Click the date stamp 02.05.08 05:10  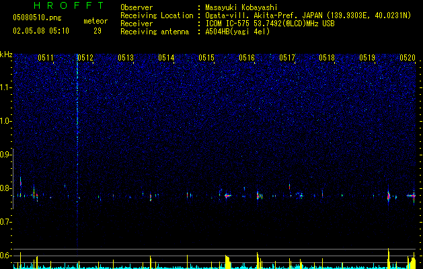coord(41,31)
